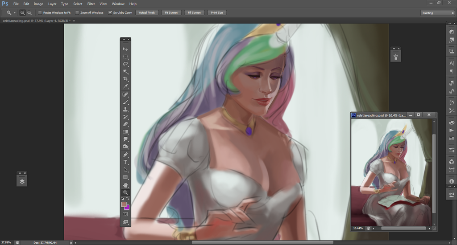Open the Styles panel icon
This screenshot has height=245, width=457.
[452, 40]
